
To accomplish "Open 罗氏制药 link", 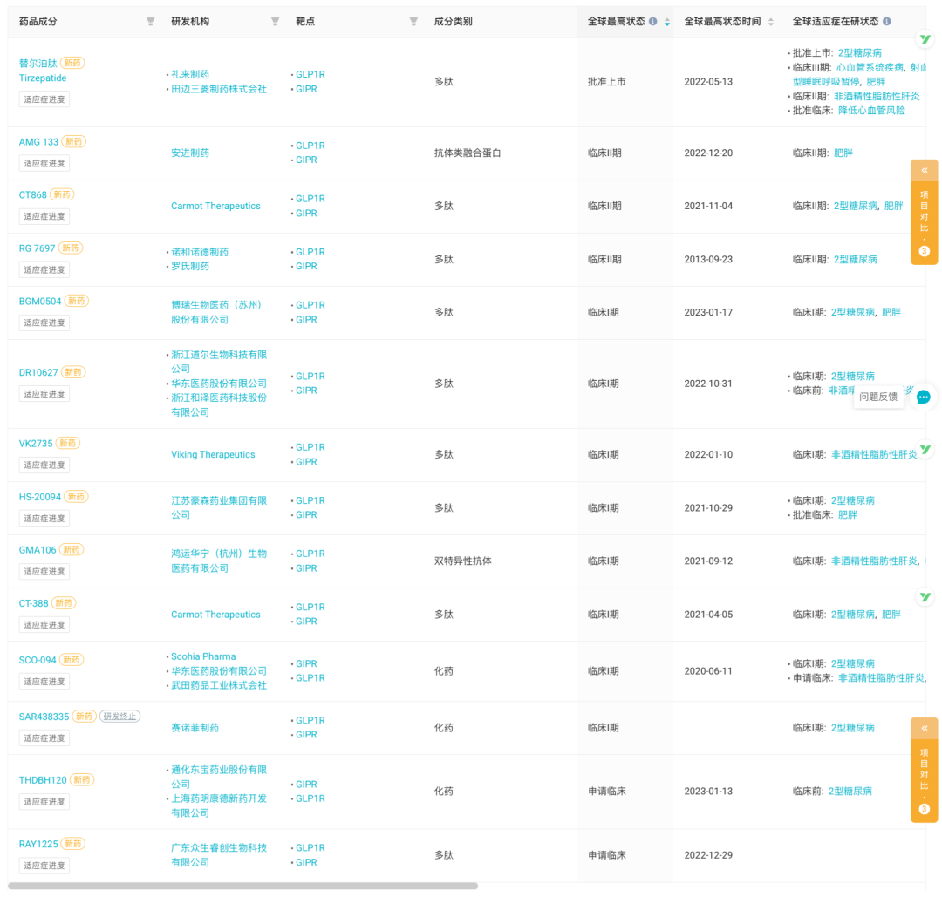I will pyautogui.click(x=190, y=266).
